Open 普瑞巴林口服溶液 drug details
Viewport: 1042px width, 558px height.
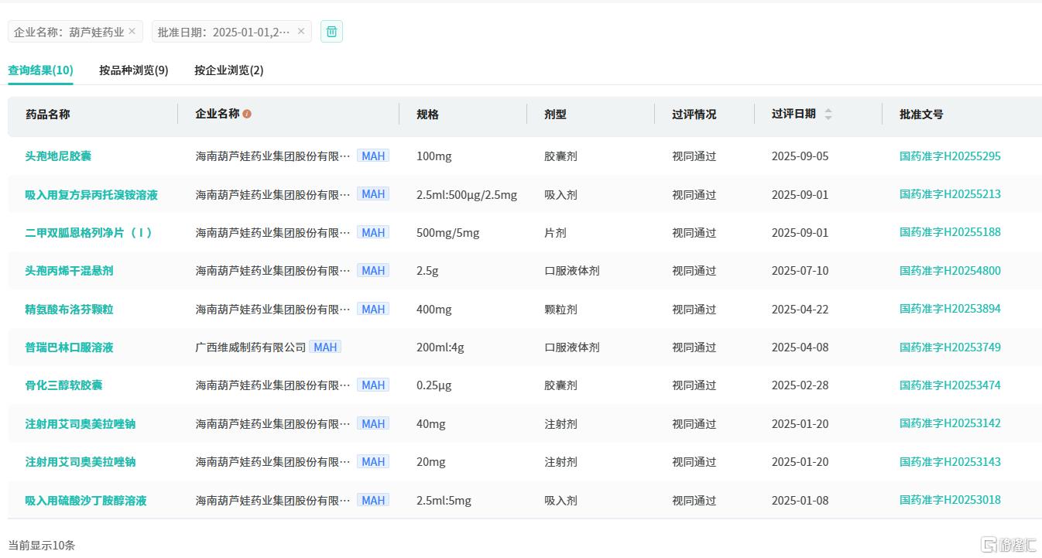pos(69,347)
